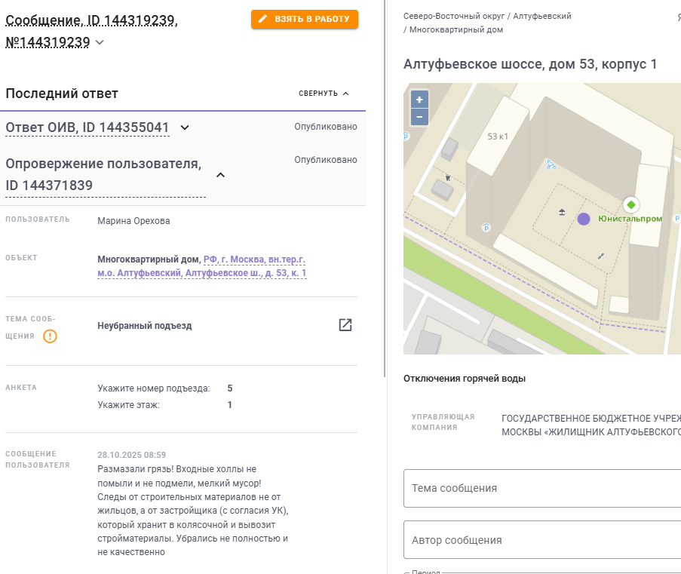Open the Алтуфьевский address link

(x=202, y=266)
